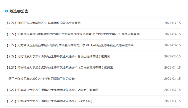The width and height of the screenshot is (188, 108).
Task: Open 河南科技大学 工科类专场 双选会 link
Action: tap(49, 101)
